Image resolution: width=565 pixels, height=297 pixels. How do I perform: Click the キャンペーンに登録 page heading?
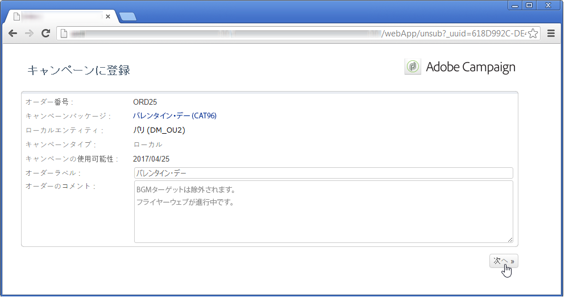(x=78, y=70)
